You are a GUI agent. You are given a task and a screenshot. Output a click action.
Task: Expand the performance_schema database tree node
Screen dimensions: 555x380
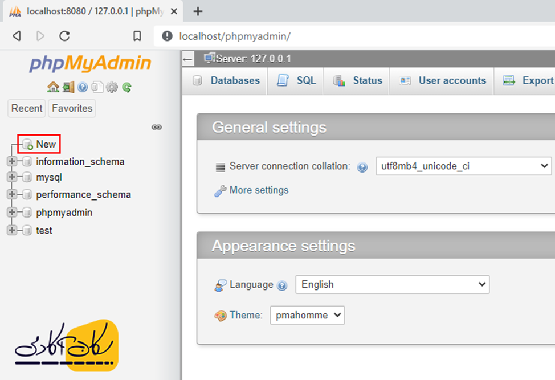click(12, 194)
